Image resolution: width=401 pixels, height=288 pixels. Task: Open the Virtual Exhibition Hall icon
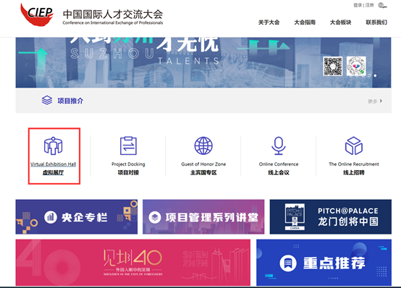click(53, 145)
